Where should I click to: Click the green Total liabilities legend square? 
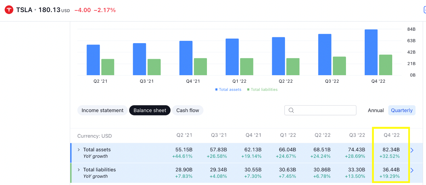coord(248,90)
